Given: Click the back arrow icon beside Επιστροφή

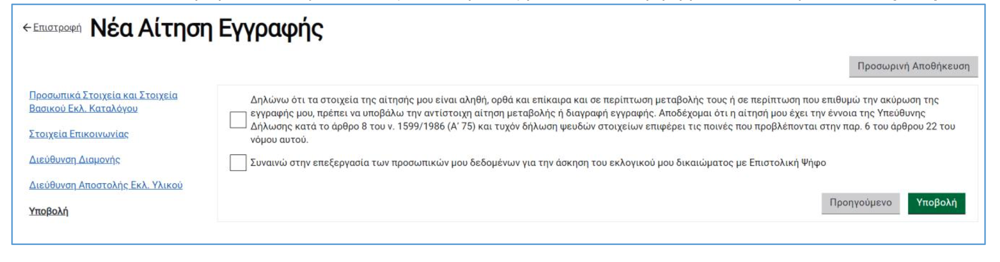Looking at the screenshot, I should [27, 28].
